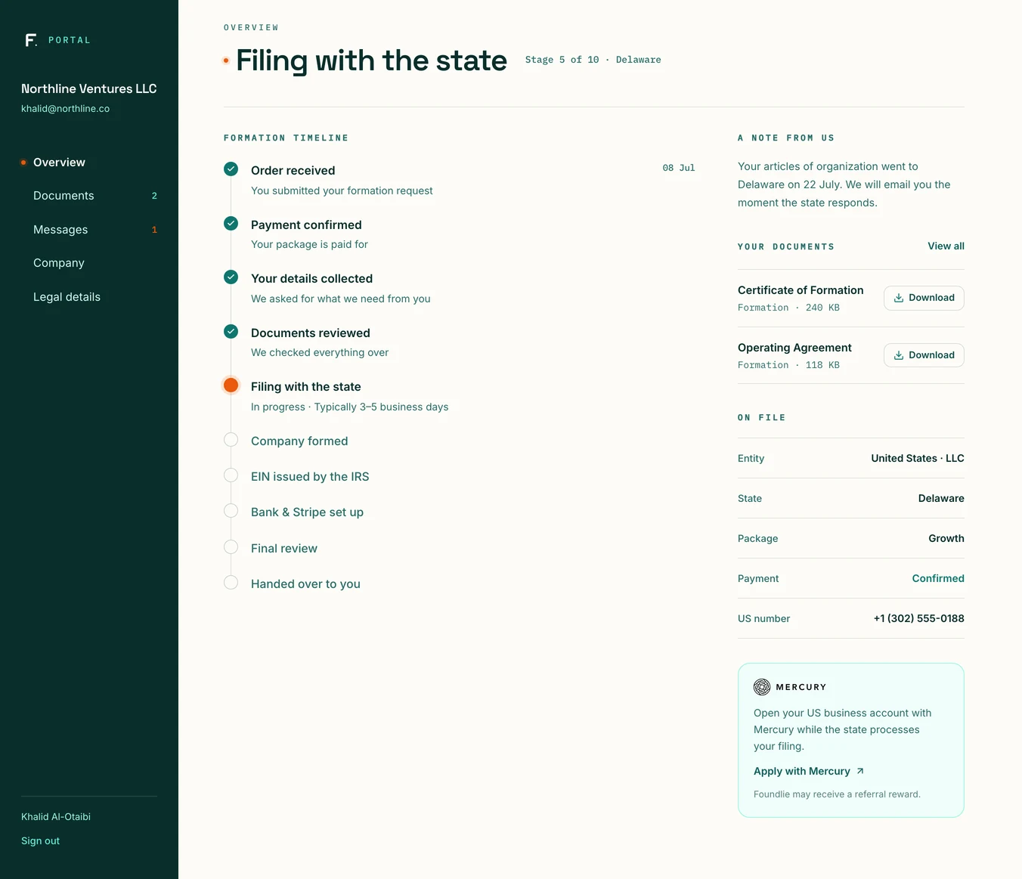
Task: Open Messages in the sidebar
Action: (89, 230)
